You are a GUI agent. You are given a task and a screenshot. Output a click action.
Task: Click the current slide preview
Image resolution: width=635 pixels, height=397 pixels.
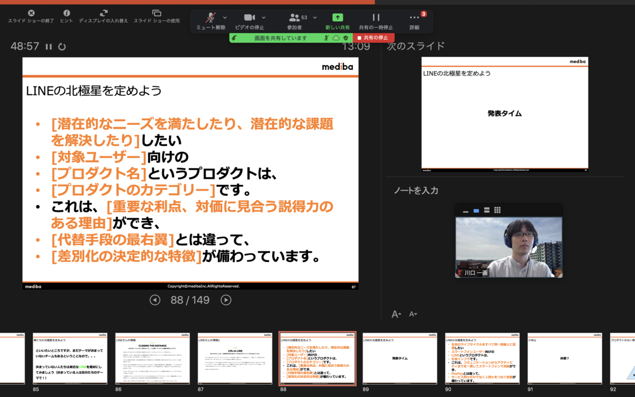pyautogui.click(x=190, y=174)
